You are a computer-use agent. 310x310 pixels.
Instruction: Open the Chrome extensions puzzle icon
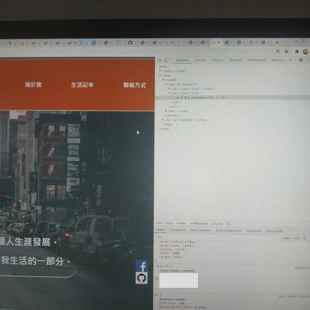click(297, 52)
